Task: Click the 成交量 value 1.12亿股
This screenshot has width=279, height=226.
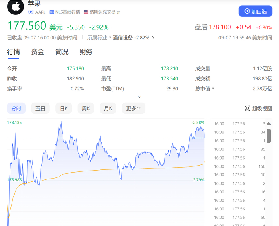Action: point(263,68)
